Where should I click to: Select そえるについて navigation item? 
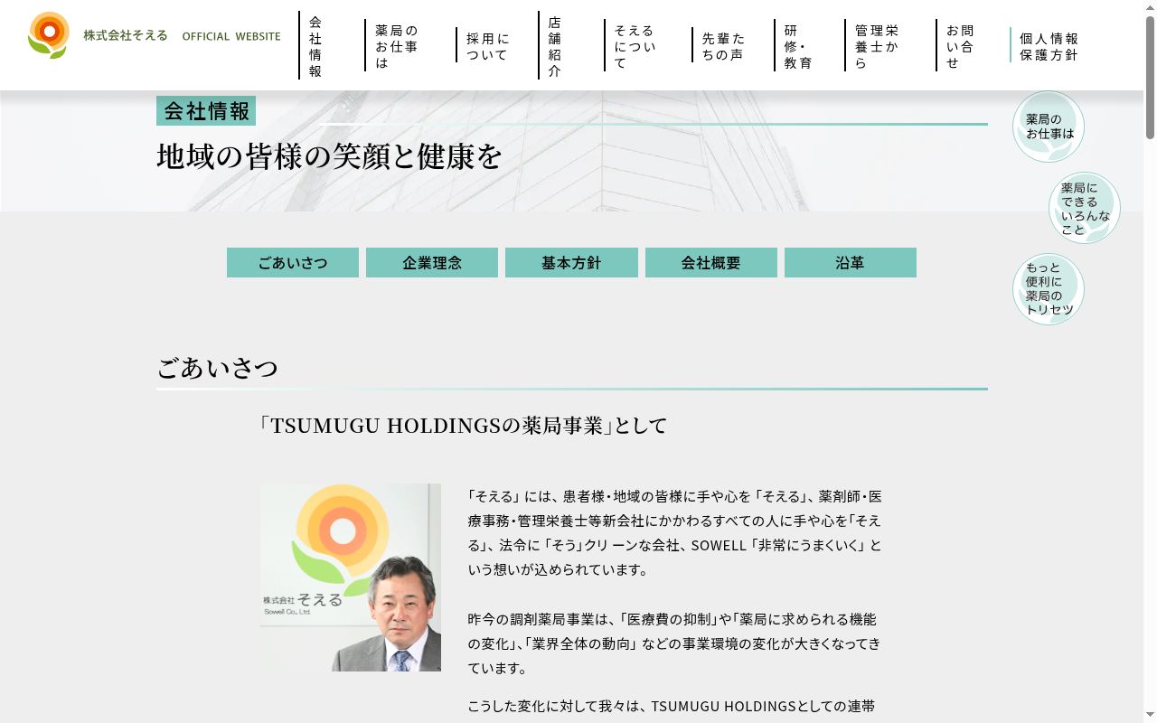tap(635, 45)
